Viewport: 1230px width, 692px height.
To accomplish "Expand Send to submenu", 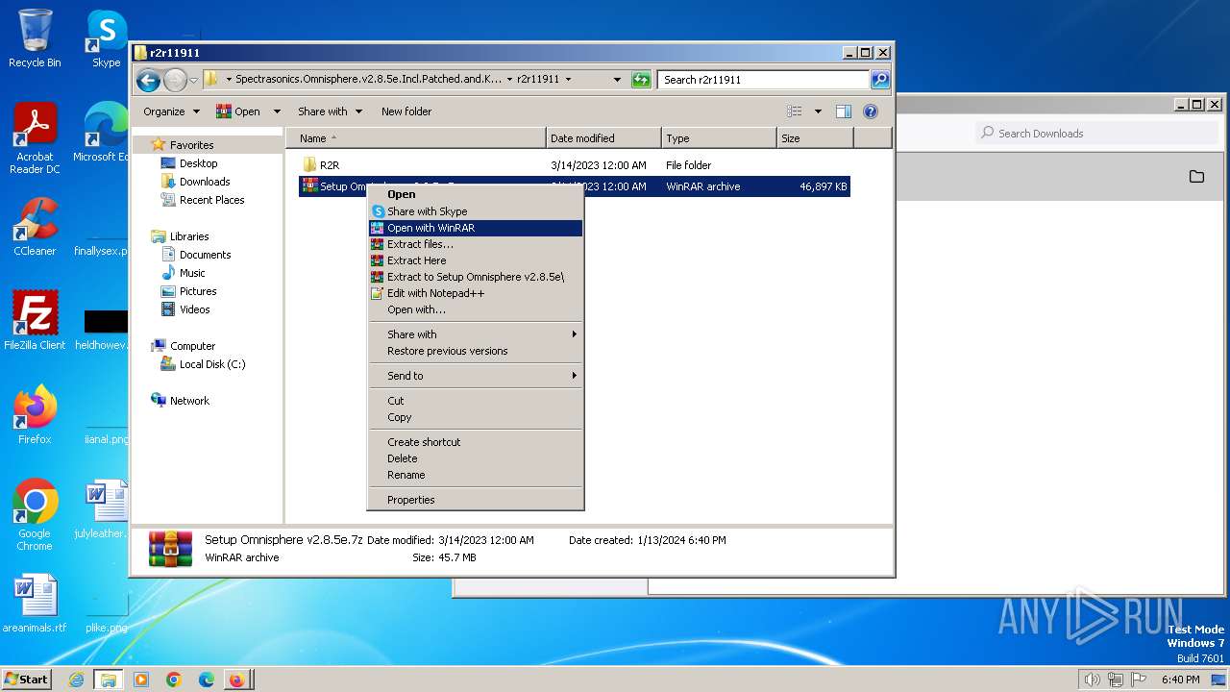I will pos(476,376).
